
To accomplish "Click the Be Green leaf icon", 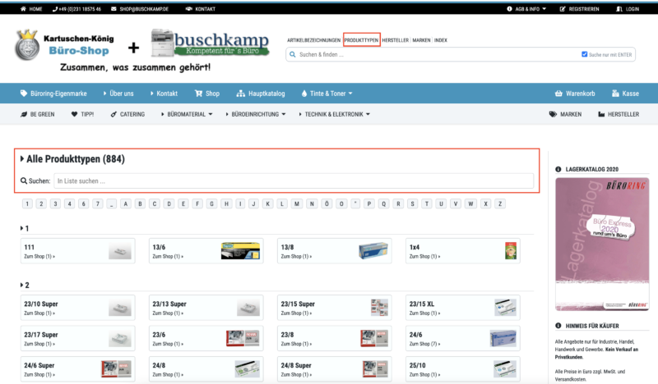I will (24, 114).
